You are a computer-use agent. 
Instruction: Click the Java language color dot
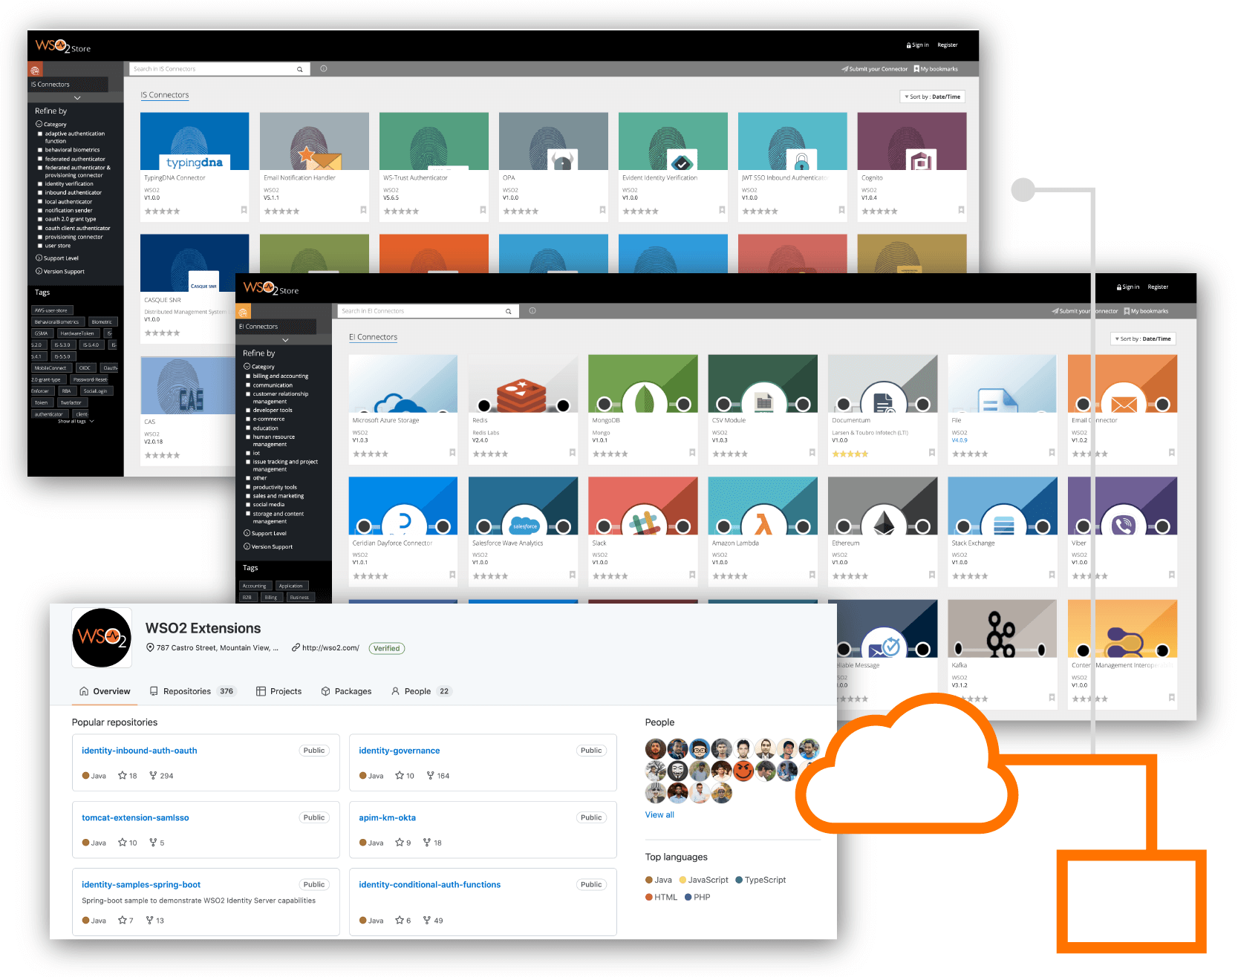click(x=649, y=880)
